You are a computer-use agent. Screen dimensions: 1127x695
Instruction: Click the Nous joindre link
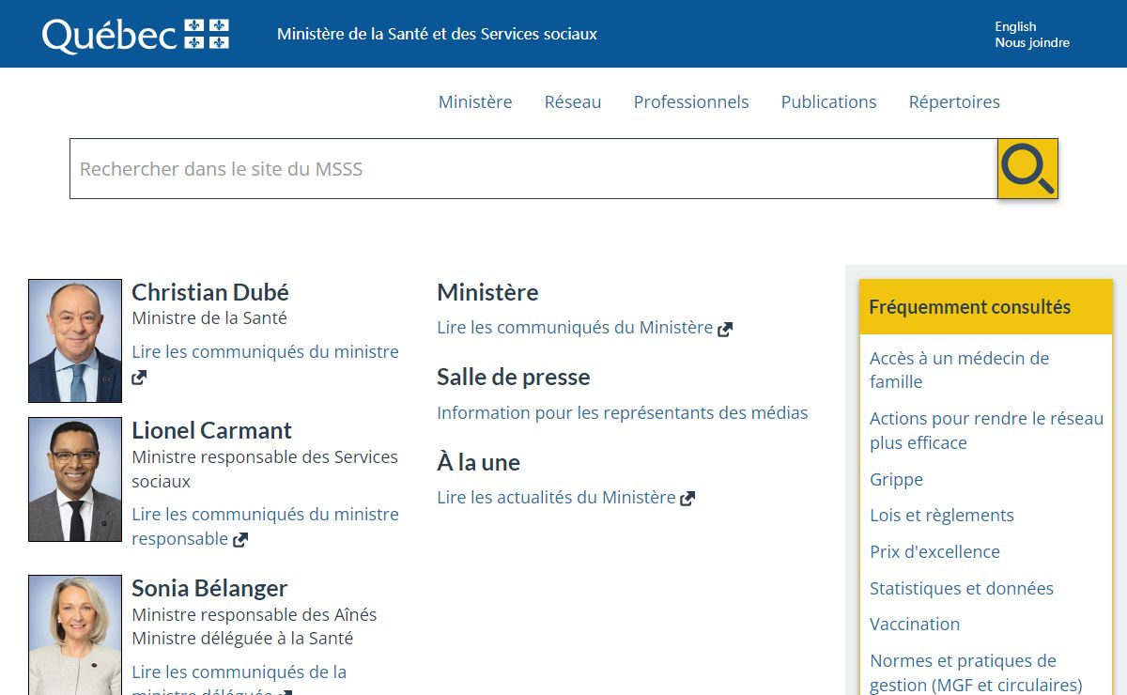1032,42
